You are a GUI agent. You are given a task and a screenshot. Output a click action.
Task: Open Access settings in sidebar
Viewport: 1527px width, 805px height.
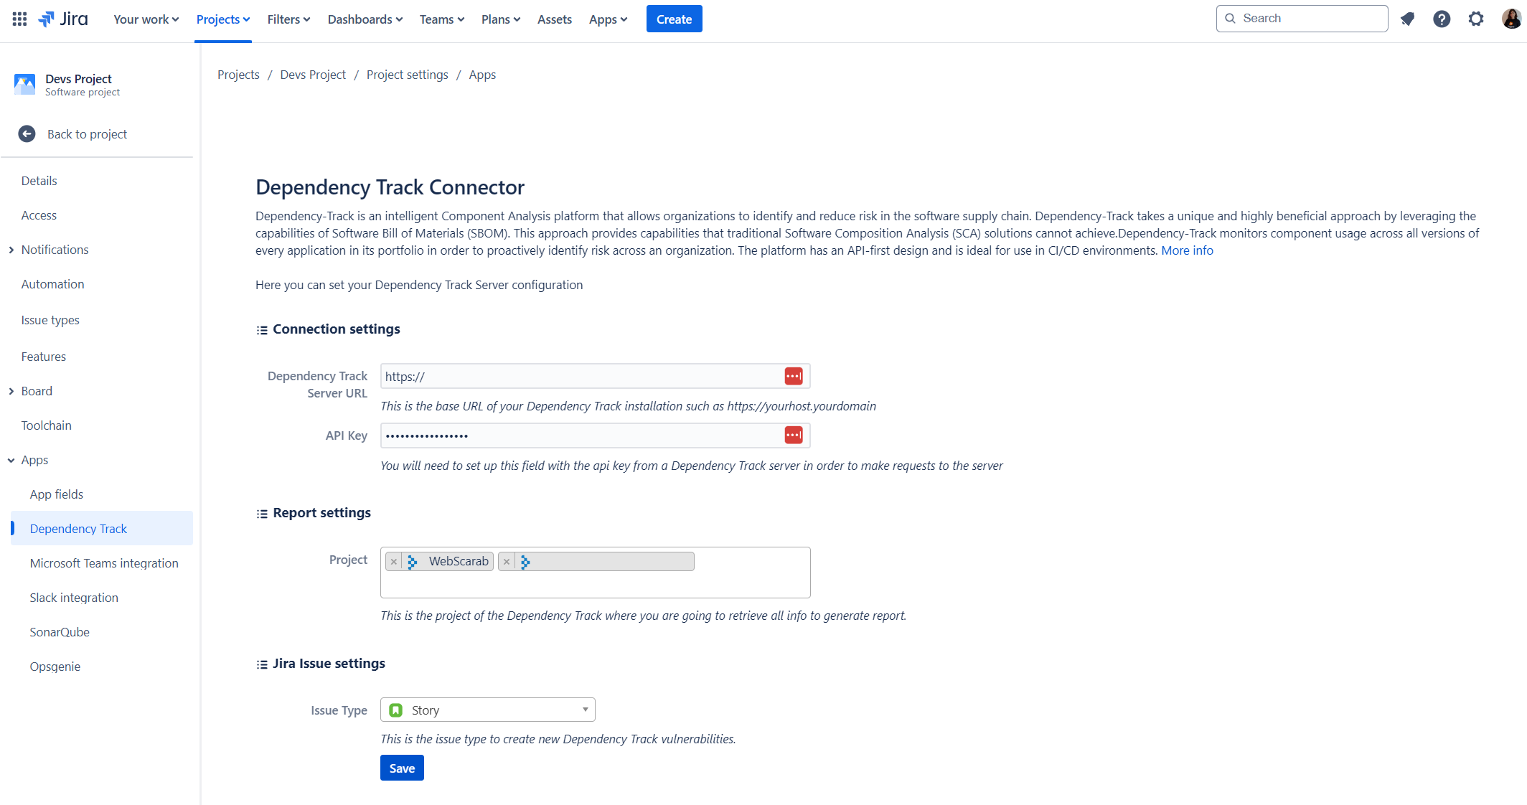pyautogui.click(x=39, y=215)
